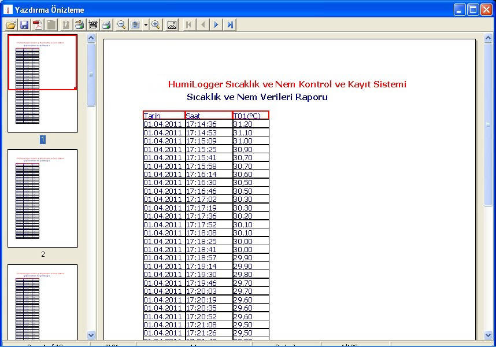Open printer setup with the wrench printer icon
The height and width of the screenshot is (347, 496).
tap(79, 25)
